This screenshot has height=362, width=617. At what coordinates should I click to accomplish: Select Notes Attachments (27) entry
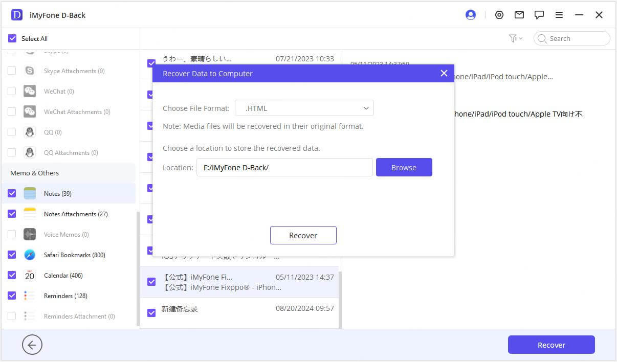pyautogui.click(x=69, y=214)
